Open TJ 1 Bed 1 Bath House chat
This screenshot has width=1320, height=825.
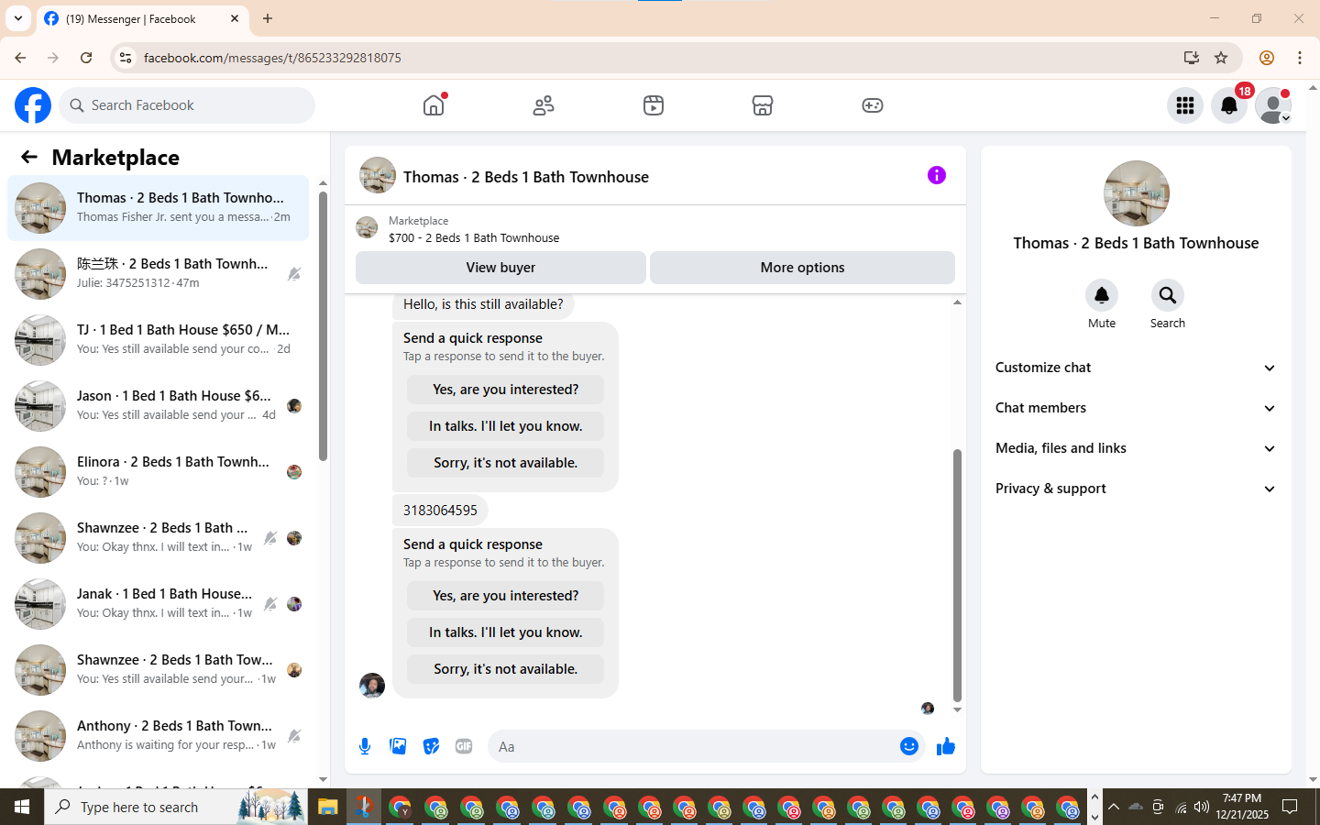coord(158,340)
